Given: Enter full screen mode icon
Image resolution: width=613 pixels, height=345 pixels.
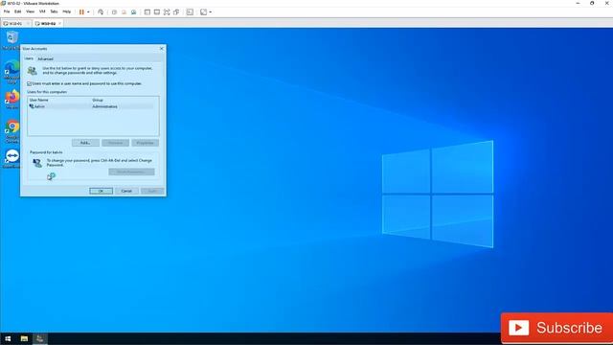Looking at the screenshot, I should point(167,12).
